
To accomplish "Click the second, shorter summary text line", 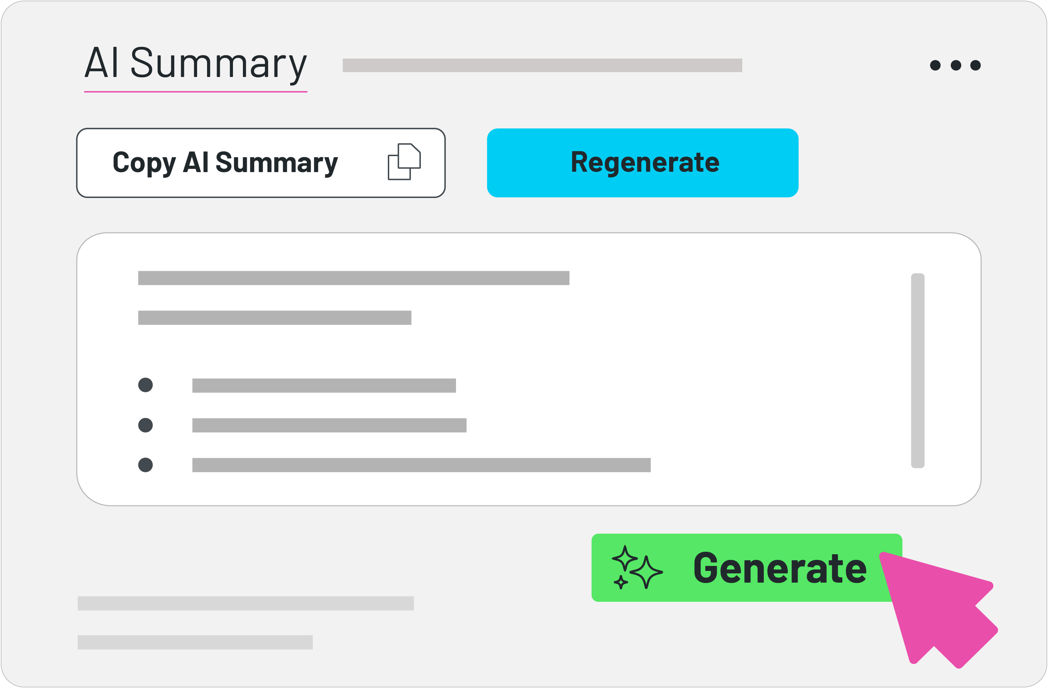I will pos(274,318).
